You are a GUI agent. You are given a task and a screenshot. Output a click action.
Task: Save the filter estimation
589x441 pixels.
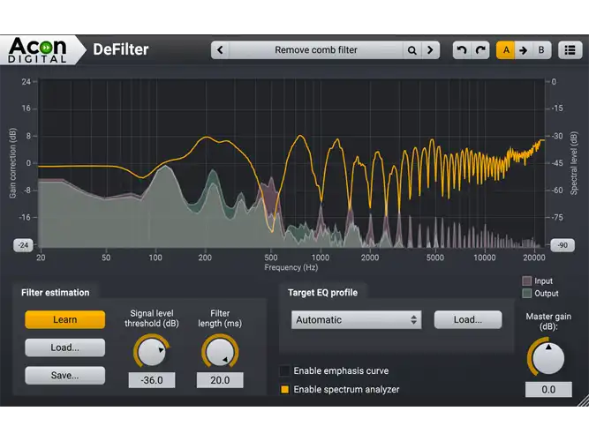(65, 376)
